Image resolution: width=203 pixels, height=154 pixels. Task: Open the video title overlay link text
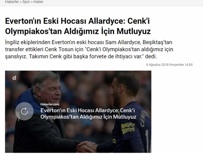coord(88,114)
